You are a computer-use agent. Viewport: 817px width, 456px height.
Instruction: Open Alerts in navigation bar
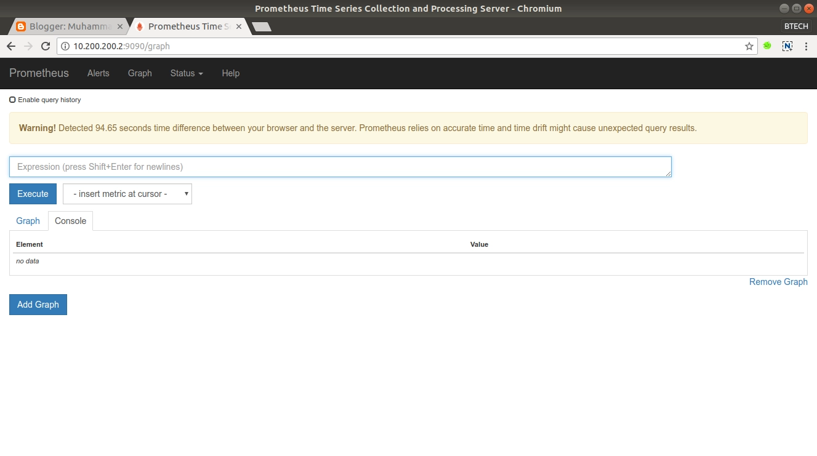pyautogui.click(x=99, y=73)
